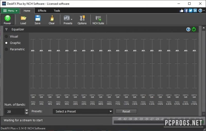This screenshot has width=206, height=131.
Task: Click the 546Hz band slider handle
Action: [109, 50]
